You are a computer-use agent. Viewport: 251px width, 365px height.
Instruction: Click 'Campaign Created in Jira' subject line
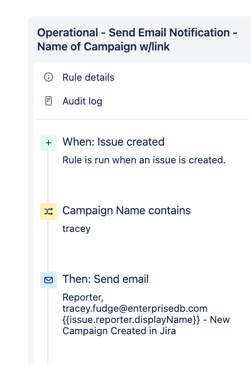click(119, 331)
